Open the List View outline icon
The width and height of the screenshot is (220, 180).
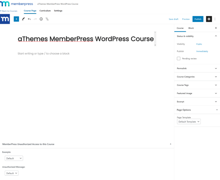[x=47, y=19]
